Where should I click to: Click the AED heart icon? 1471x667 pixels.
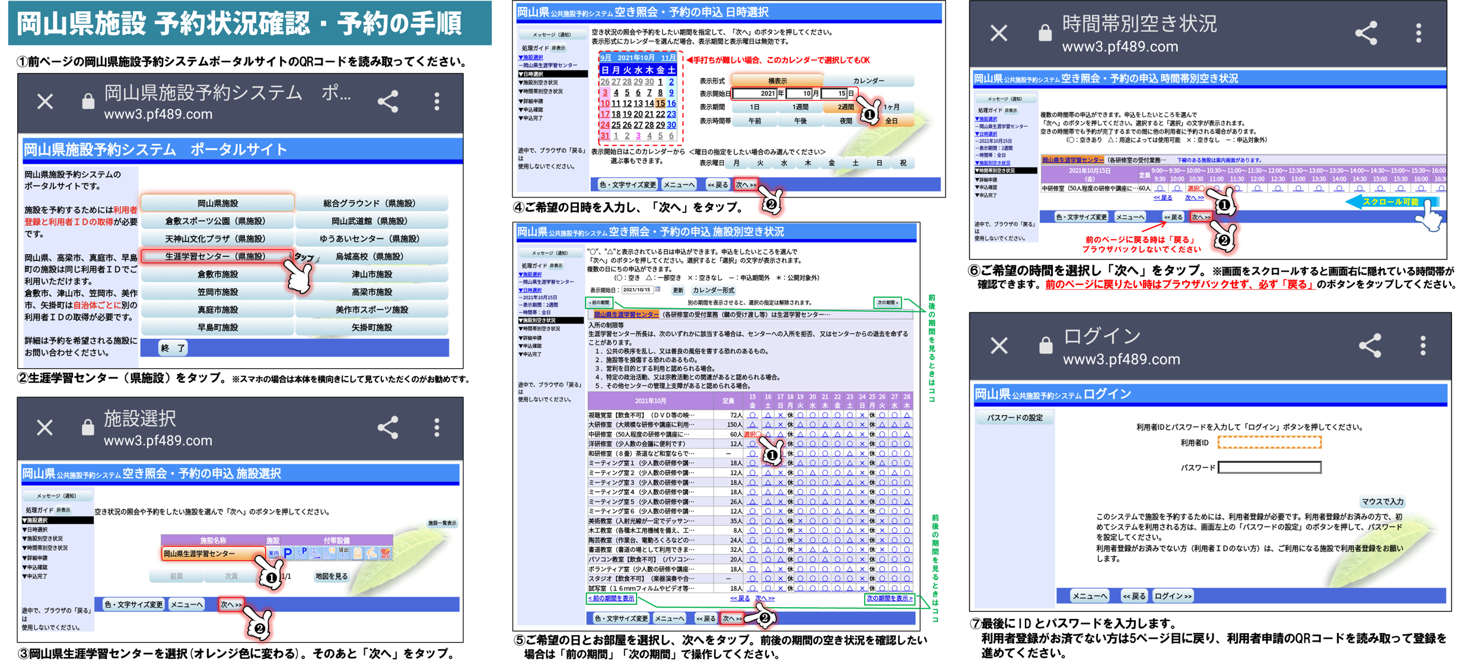386,553
